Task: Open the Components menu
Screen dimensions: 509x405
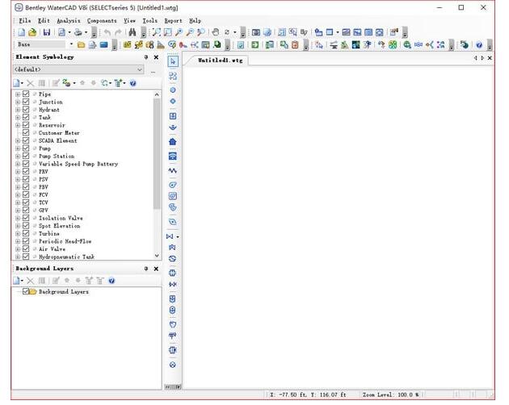Action: (x=102, y=20)
